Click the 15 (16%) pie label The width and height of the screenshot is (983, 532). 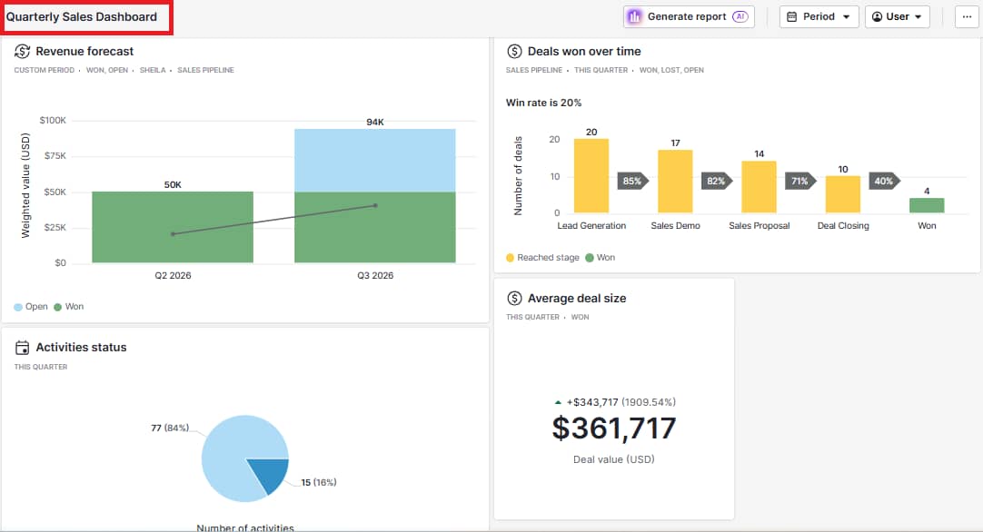pos(319,482)
